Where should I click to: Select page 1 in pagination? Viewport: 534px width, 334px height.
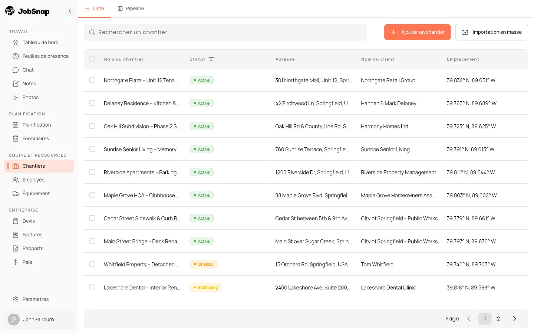coord(485,319)
